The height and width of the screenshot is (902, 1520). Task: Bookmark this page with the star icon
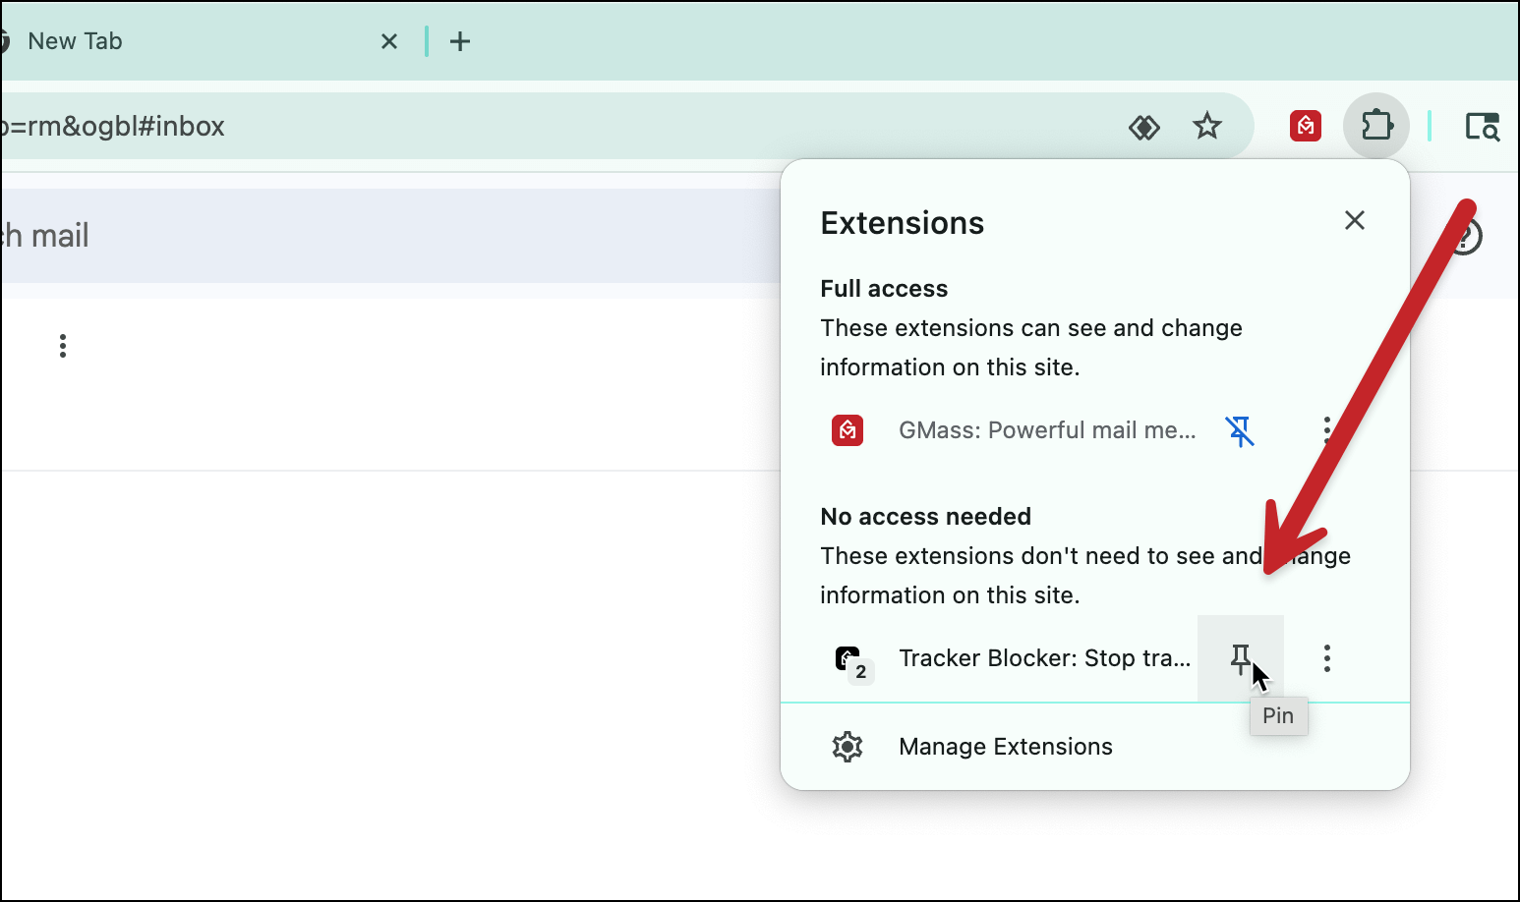coord(1206,126)
